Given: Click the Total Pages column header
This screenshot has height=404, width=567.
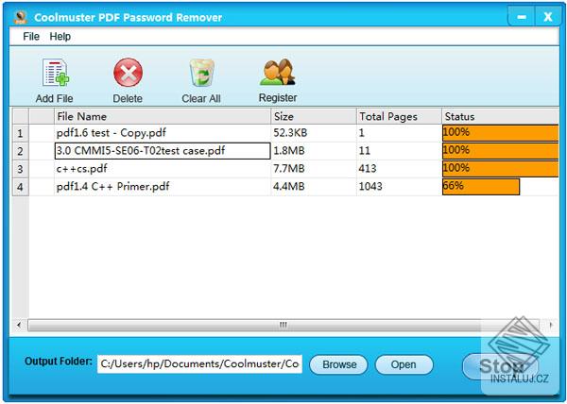Looking at the screenshot, I should coord(399,116).
